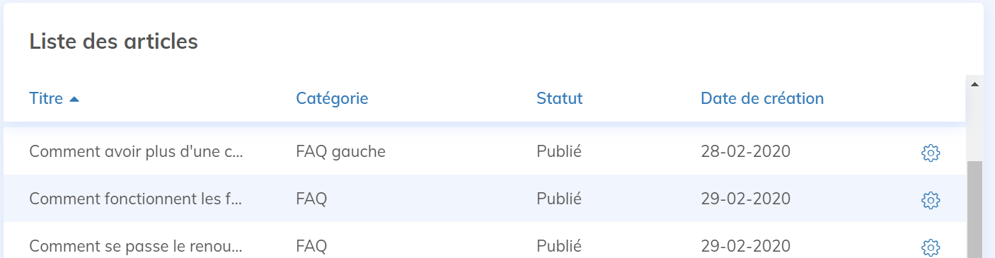This screenshot has height=258, width=995.
Task: Click the scrollbar up arrow
Action: (974, 84)
